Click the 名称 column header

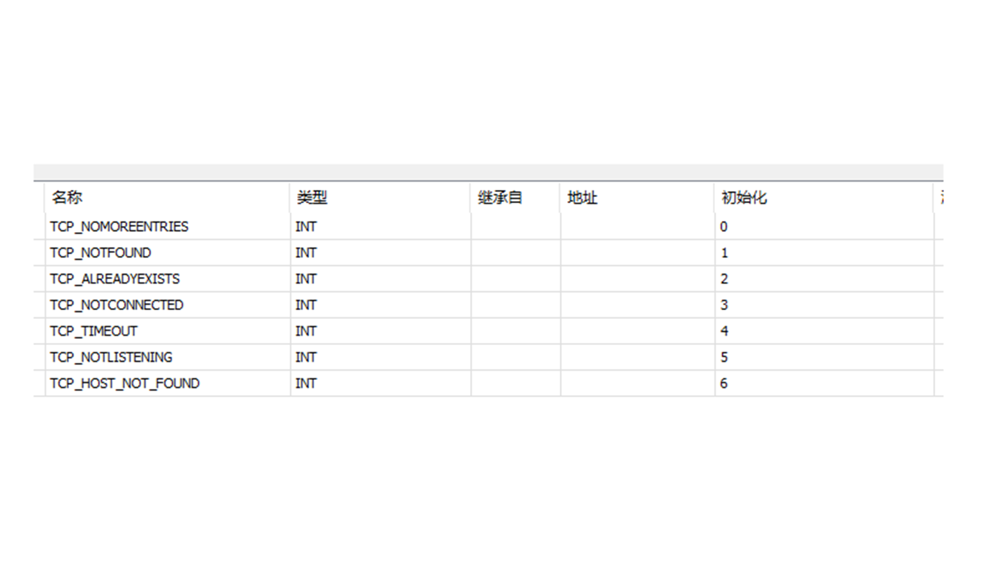pos(67,198)
